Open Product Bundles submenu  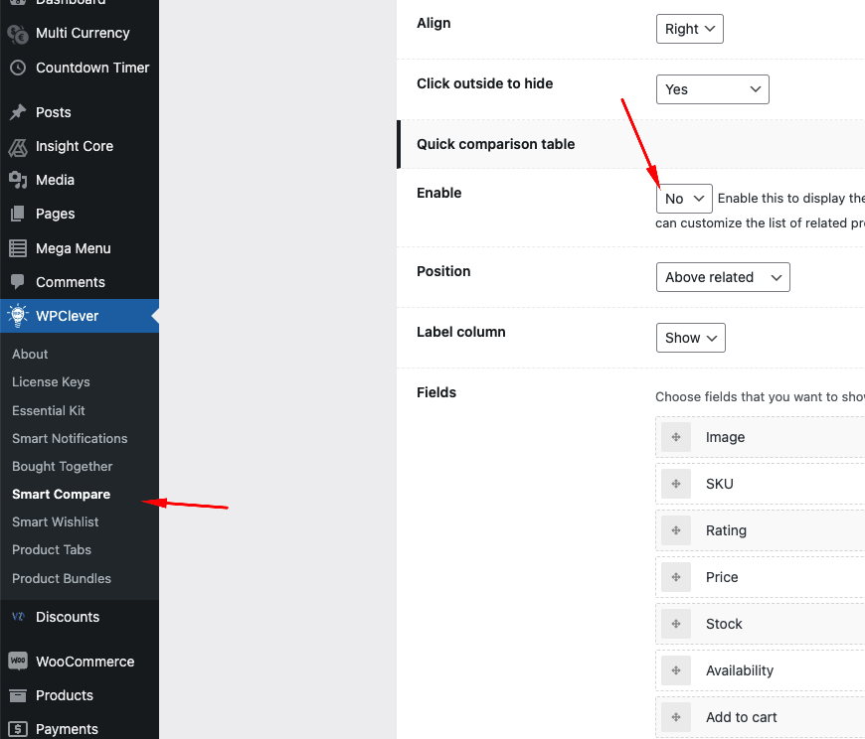62,579
